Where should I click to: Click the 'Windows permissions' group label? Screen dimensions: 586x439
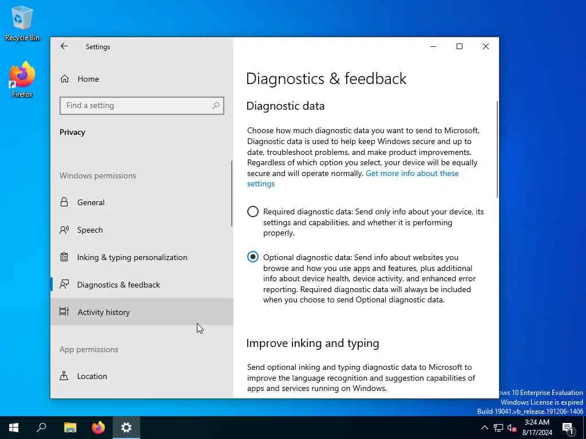(x=97, y=175)
